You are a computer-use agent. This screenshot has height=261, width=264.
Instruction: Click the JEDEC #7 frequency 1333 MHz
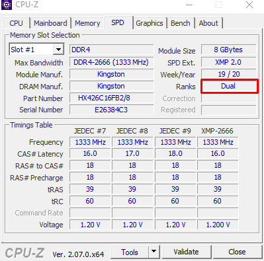point(90,142)
